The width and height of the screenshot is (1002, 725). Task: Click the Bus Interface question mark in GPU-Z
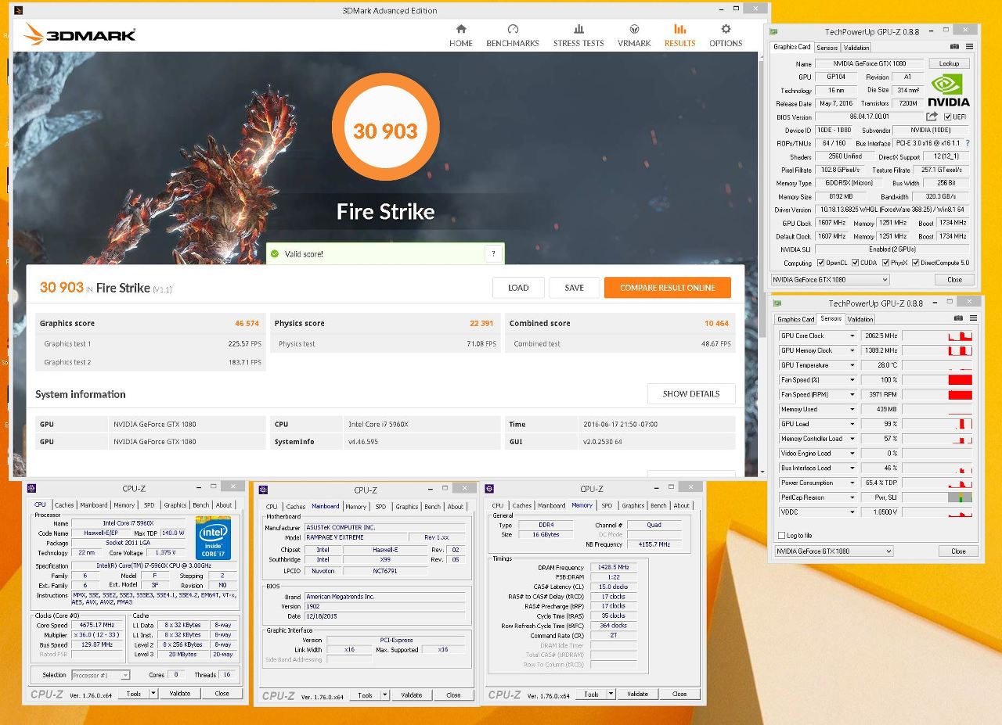click(x=968, y=143)
